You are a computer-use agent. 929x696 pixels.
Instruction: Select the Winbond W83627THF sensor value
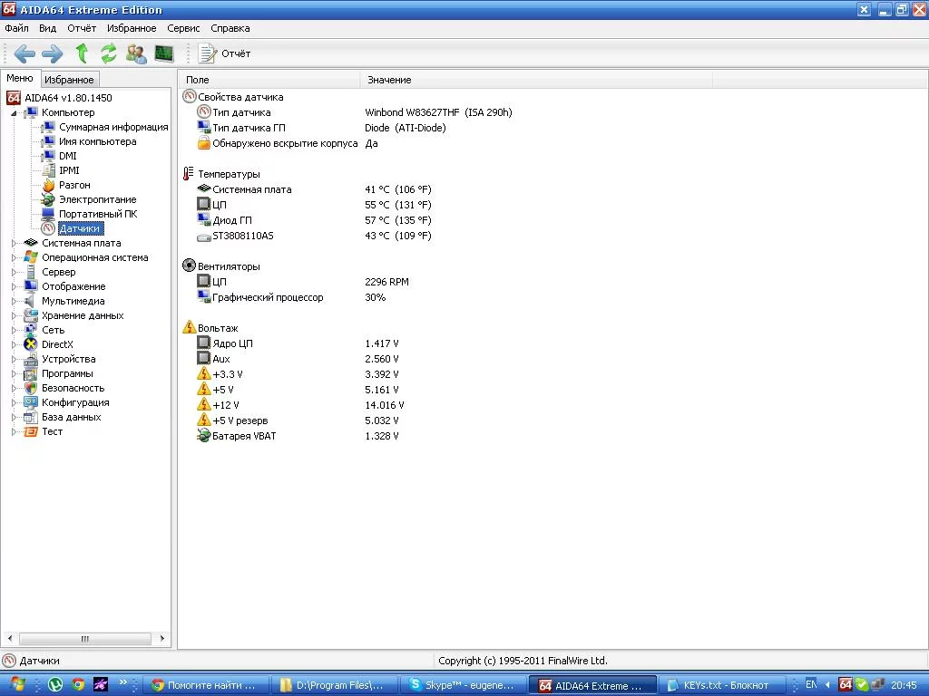[438, 112]
